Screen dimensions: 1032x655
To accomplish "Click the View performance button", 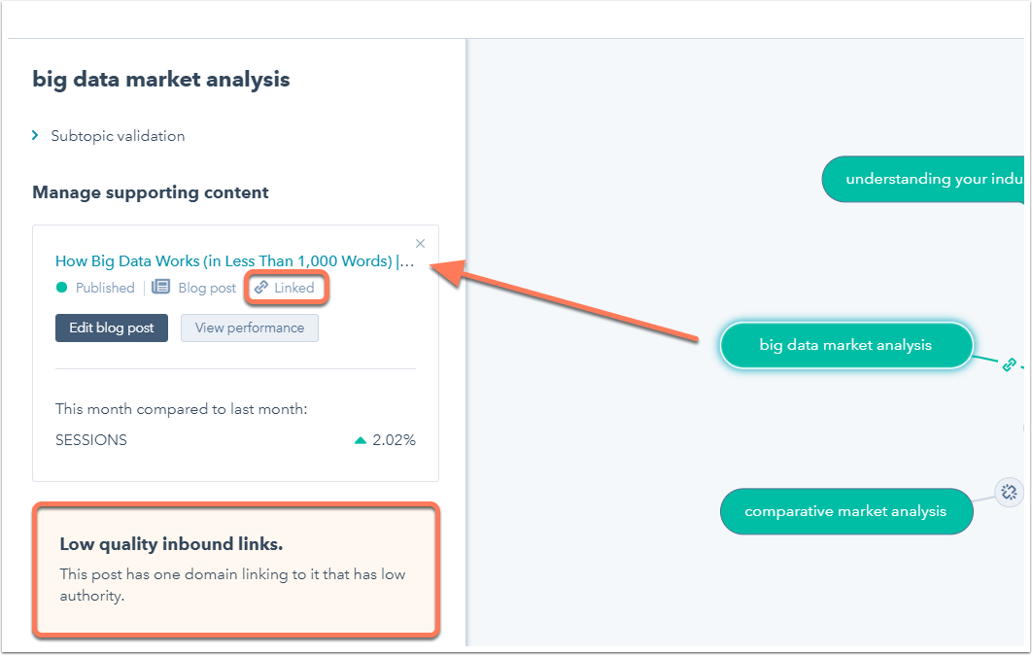I will click(x=250, y=327).
